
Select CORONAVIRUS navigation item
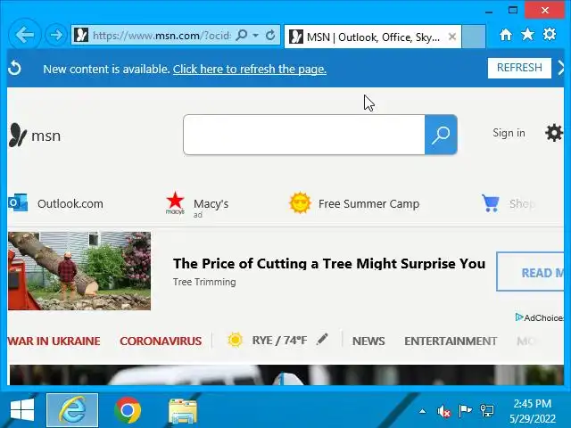coord(161,341)
